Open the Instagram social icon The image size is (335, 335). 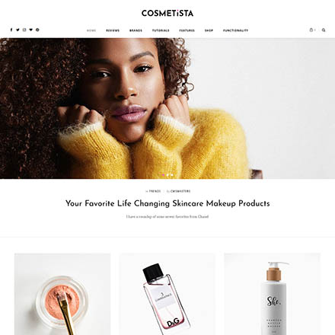point(24,30)
